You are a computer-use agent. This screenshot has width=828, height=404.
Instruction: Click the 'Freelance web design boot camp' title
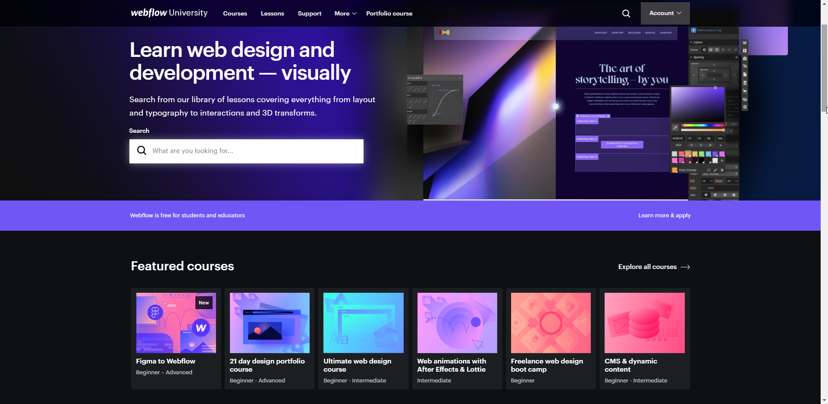click(x=547, y=365)
